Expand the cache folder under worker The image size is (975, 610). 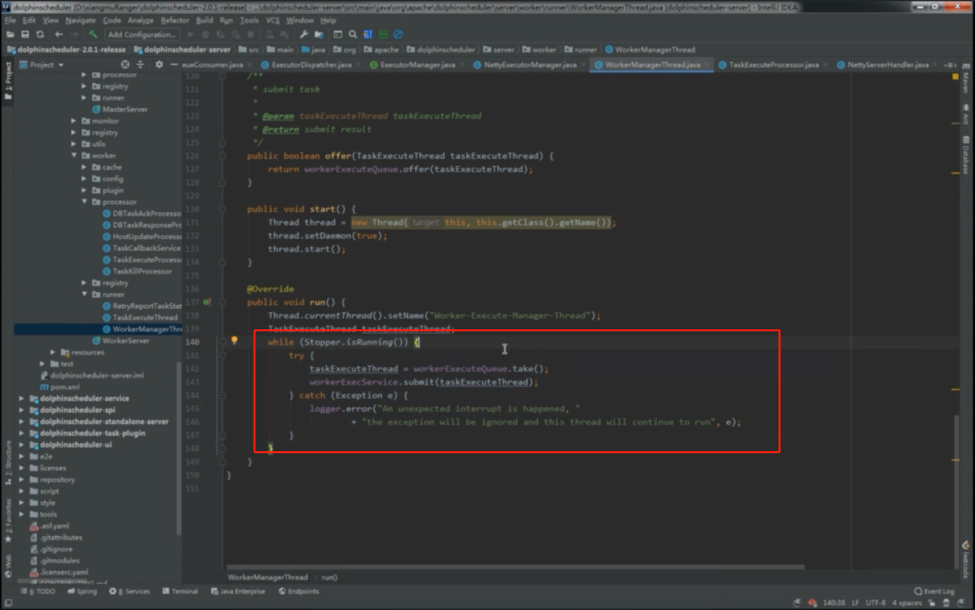click(x=85, y=167)
